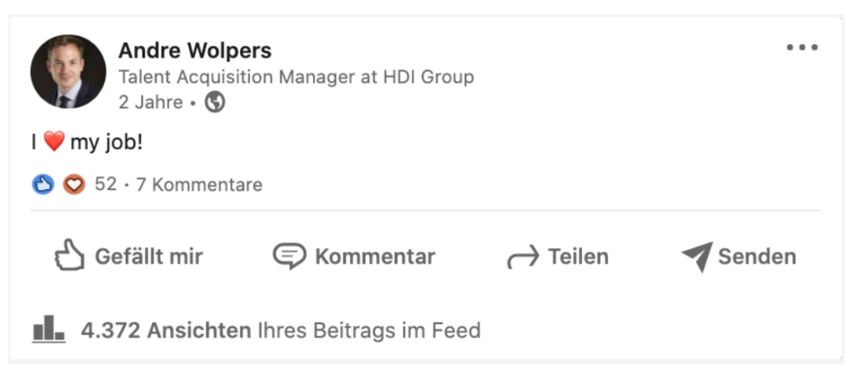
Task: Open the Andre Wolpers profile name link
Action: click(195, 51)
